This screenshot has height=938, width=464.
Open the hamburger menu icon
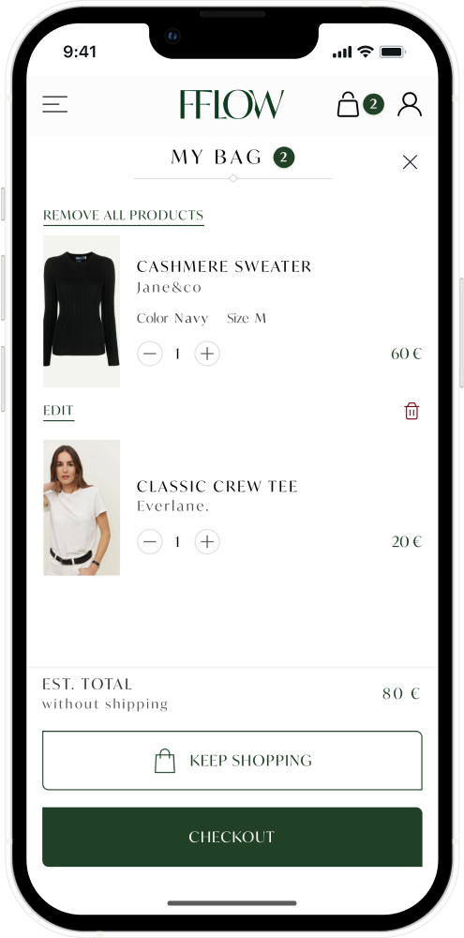pyautogui.click(x=54, y=104)
